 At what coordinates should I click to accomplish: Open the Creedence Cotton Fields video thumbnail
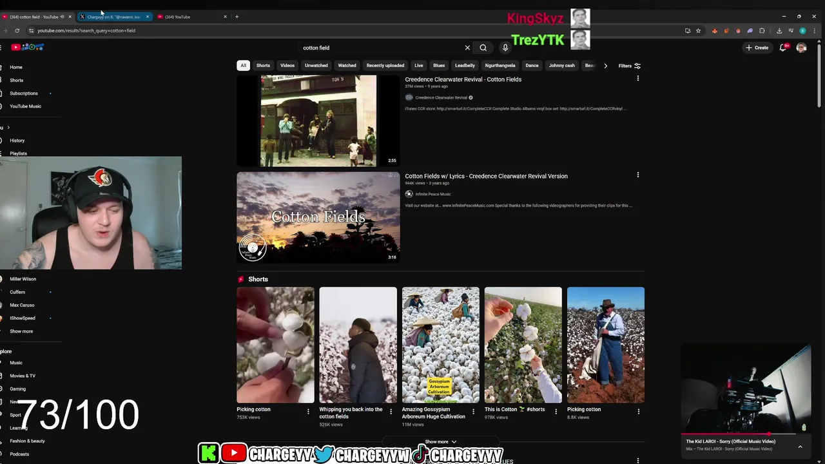click(318, 121)
